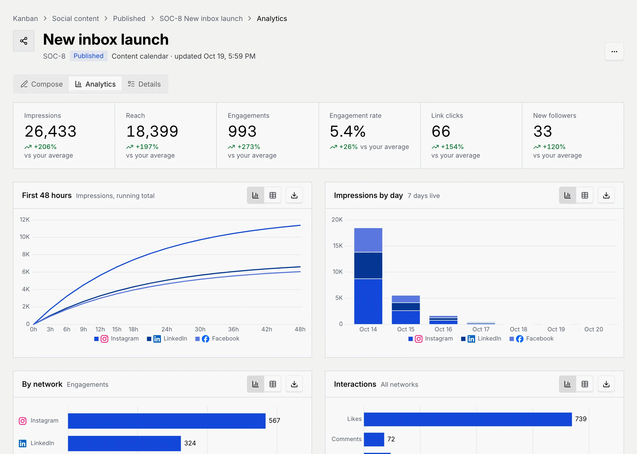Open SOC-8 New inbox launch breadcrumb
The height and width of the screenshot is (454, 637).
[201, 19]
